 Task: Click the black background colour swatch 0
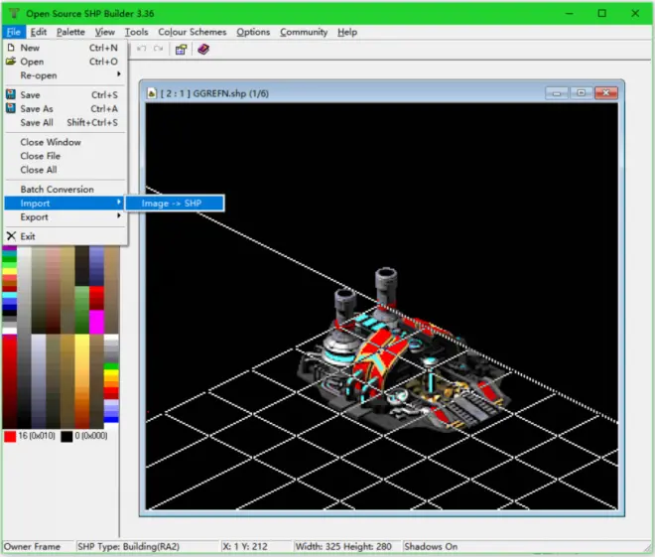(x=66, y=436)
